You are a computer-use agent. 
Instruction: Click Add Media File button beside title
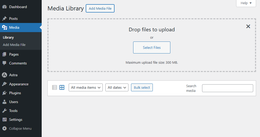pos(100,8)
